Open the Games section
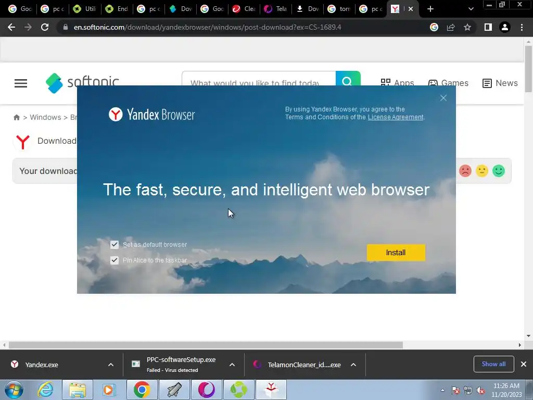 pos(448,83)
